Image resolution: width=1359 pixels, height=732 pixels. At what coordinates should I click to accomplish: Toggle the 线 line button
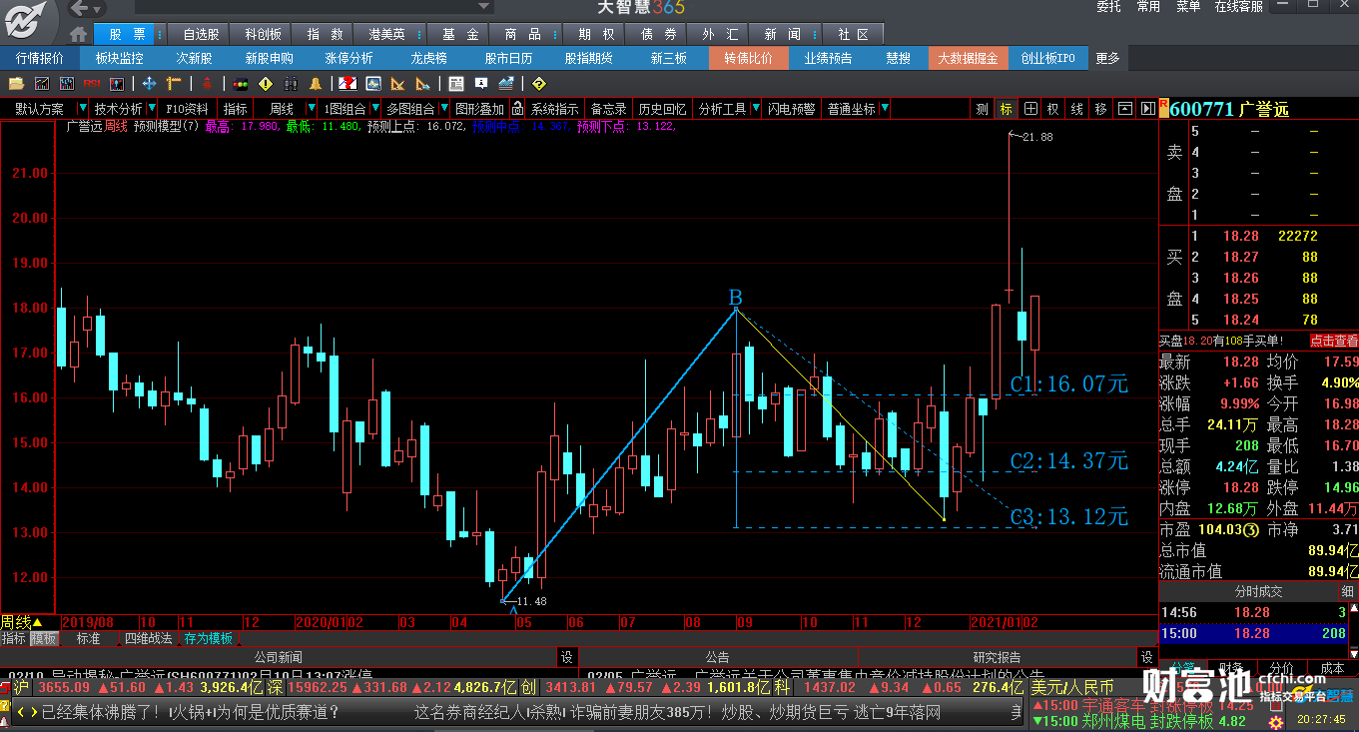pyautogui.click(x=1077, y=109)
